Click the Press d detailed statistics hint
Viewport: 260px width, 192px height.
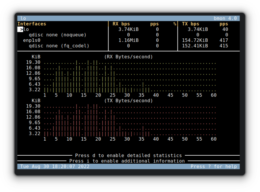[x=128, y=155]
